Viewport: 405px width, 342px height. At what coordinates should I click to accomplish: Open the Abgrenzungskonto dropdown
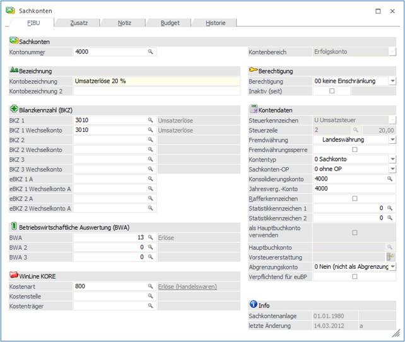[392, 266]
